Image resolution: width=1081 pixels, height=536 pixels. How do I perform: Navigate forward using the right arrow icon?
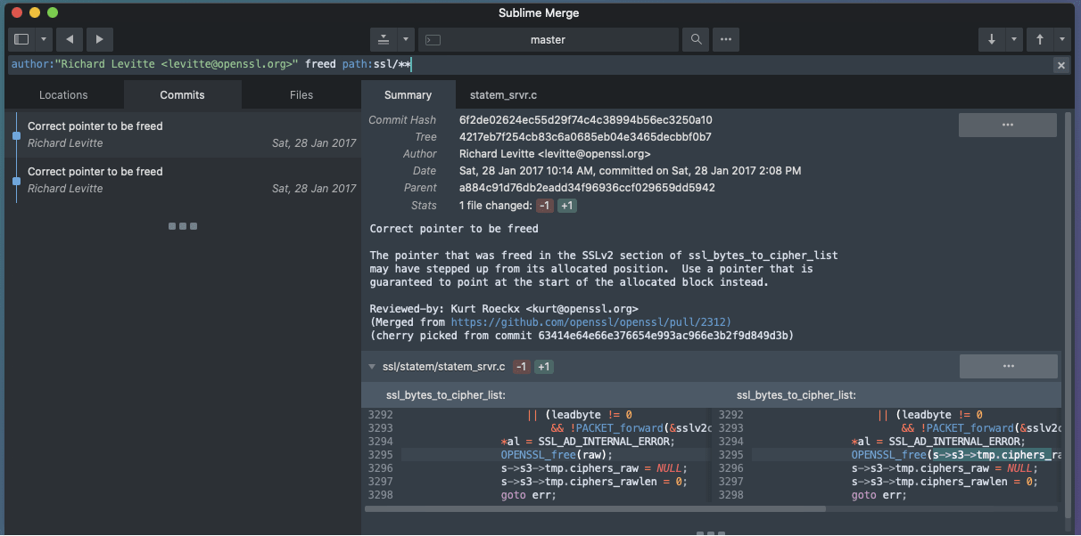99,39
